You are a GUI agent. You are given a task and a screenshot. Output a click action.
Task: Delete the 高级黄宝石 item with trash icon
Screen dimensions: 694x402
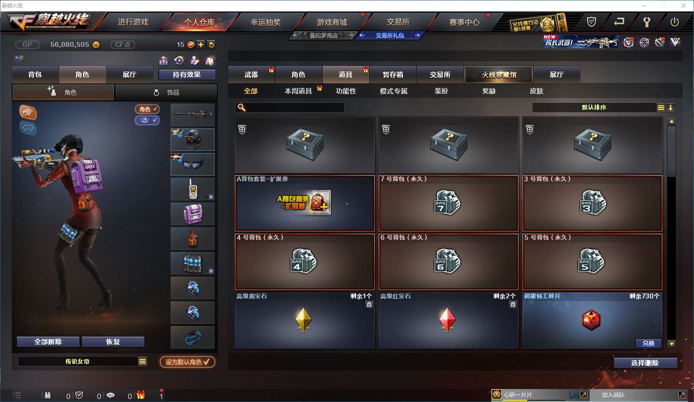click(369, 304)
